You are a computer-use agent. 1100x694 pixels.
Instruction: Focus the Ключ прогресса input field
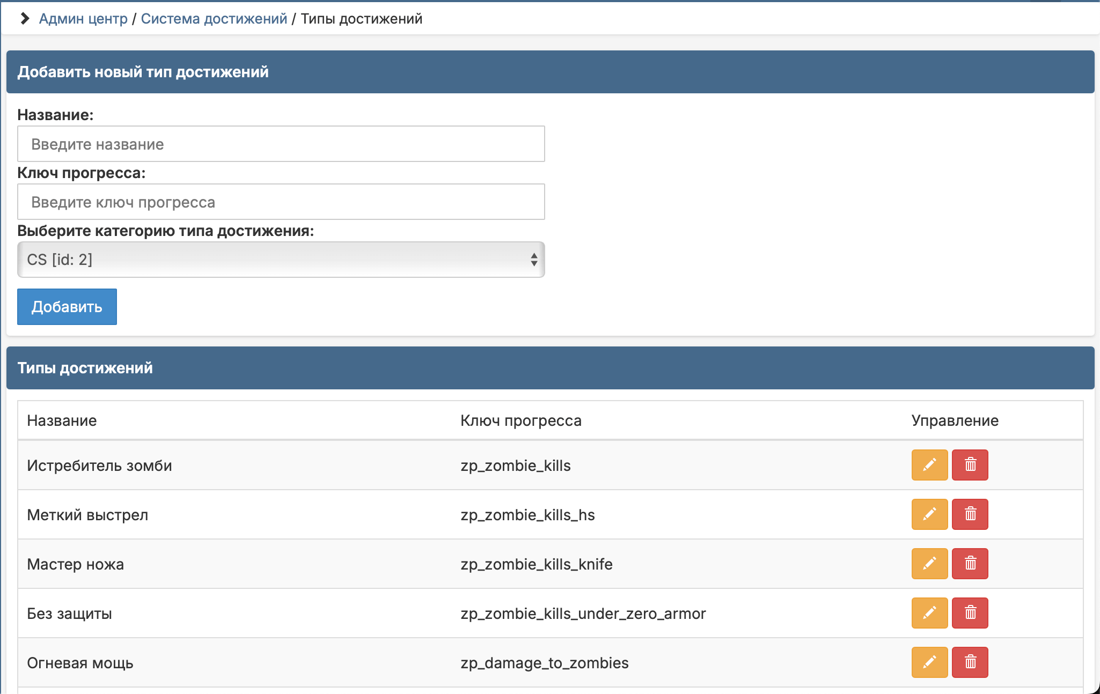(x=281, y=202)
